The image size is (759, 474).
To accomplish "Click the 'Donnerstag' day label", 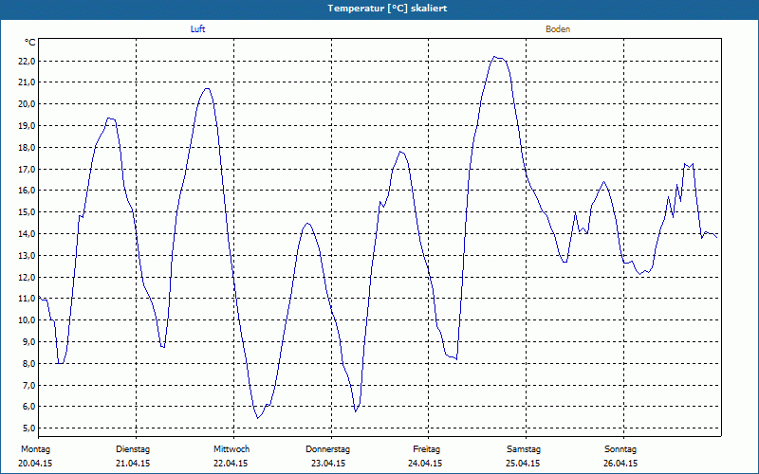I will tap(327, 449).
